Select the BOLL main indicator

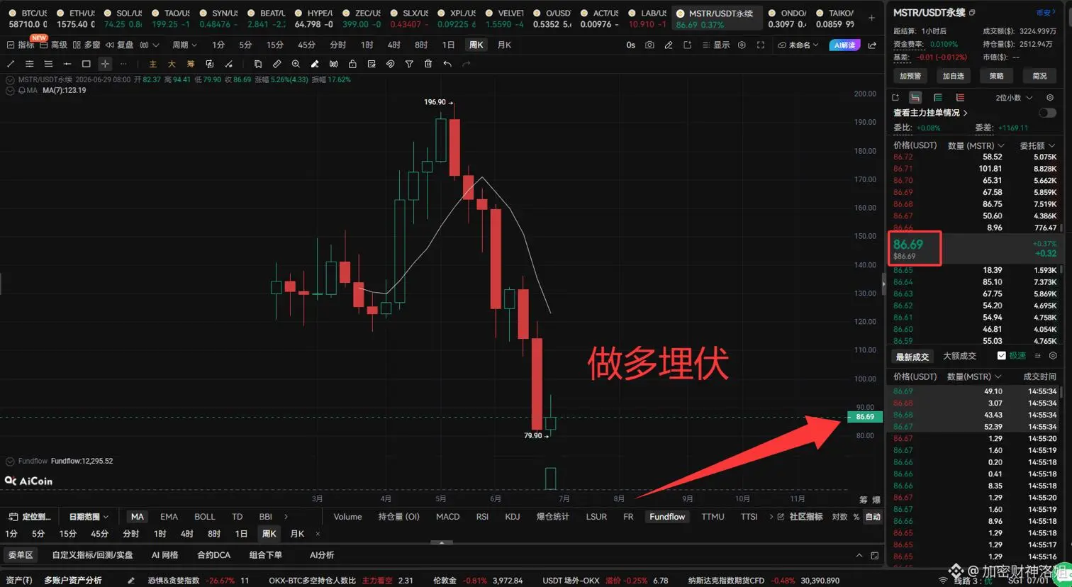(x=205, y=517)
